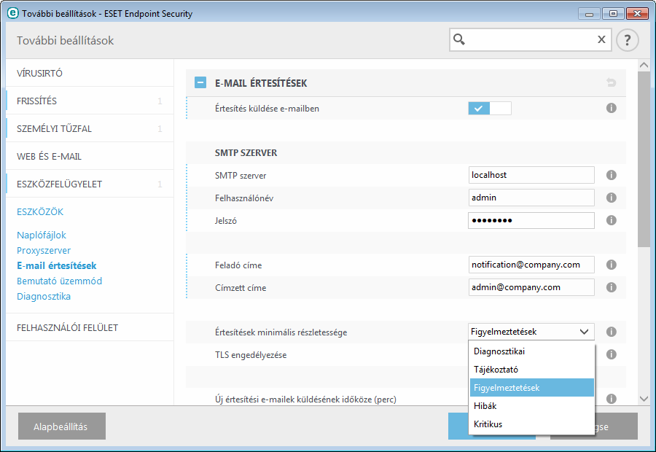This screenshot has height=452, width=656.
Task: Click the TLS engedélyezése label
Action: click(x=251, y=355)
